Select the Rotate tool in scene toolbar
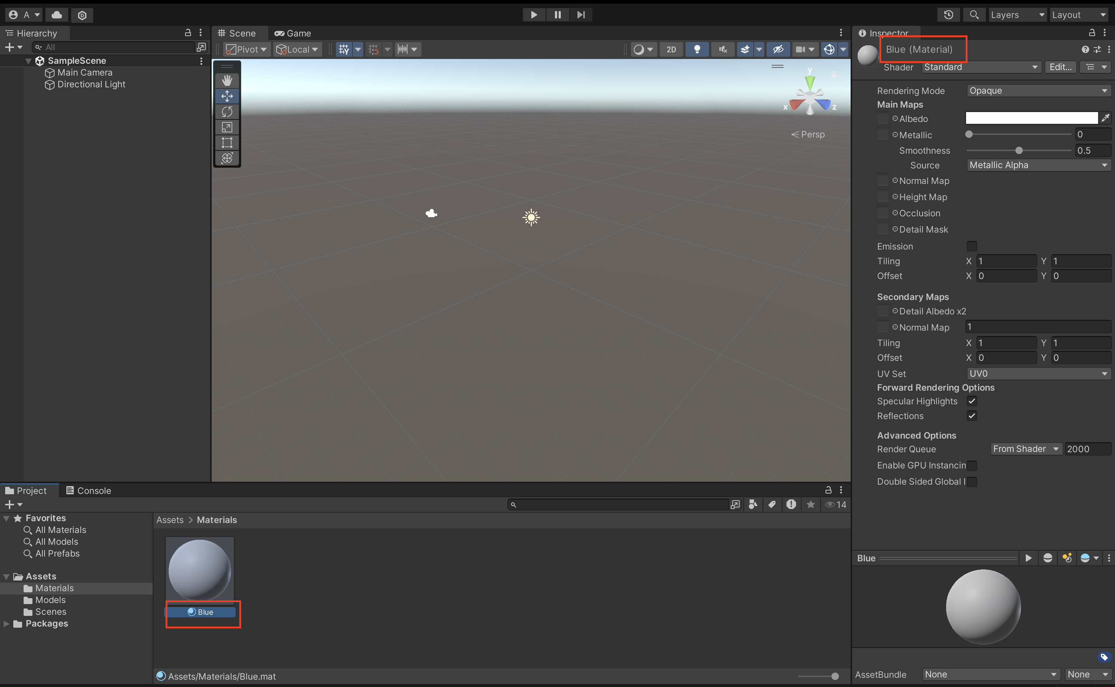The image size is (1115, 687). [x=227, y=112]
